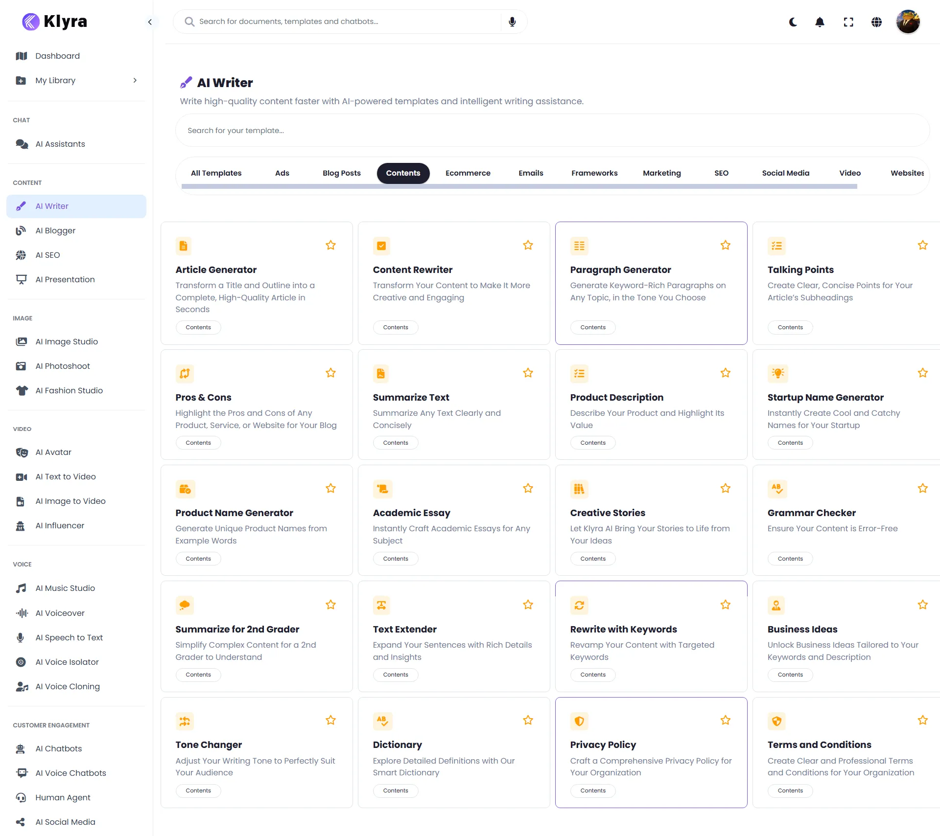
Task: Open AI Image Studio
Action: [x=76, y=341]
